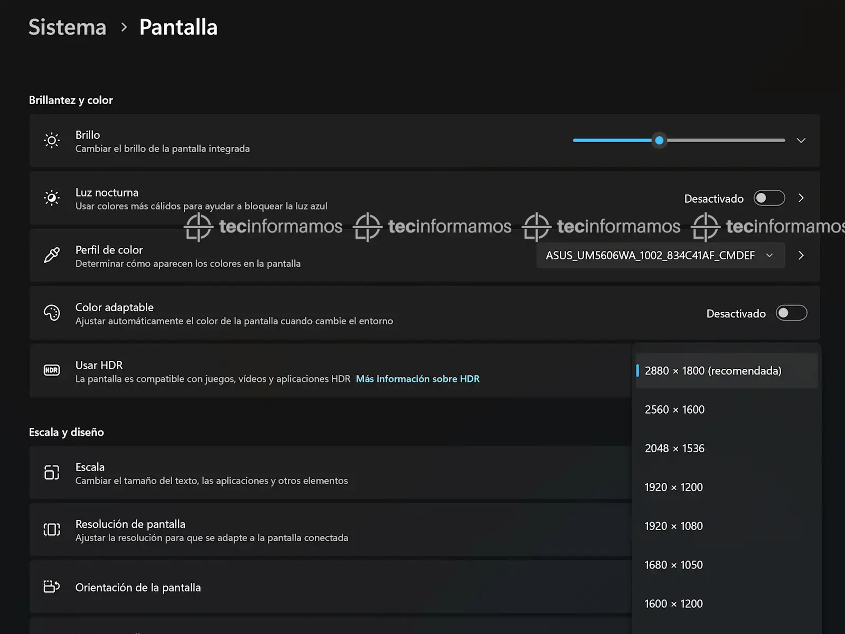
Task: Click the Escala scaling icon
Action: [52, 472]
